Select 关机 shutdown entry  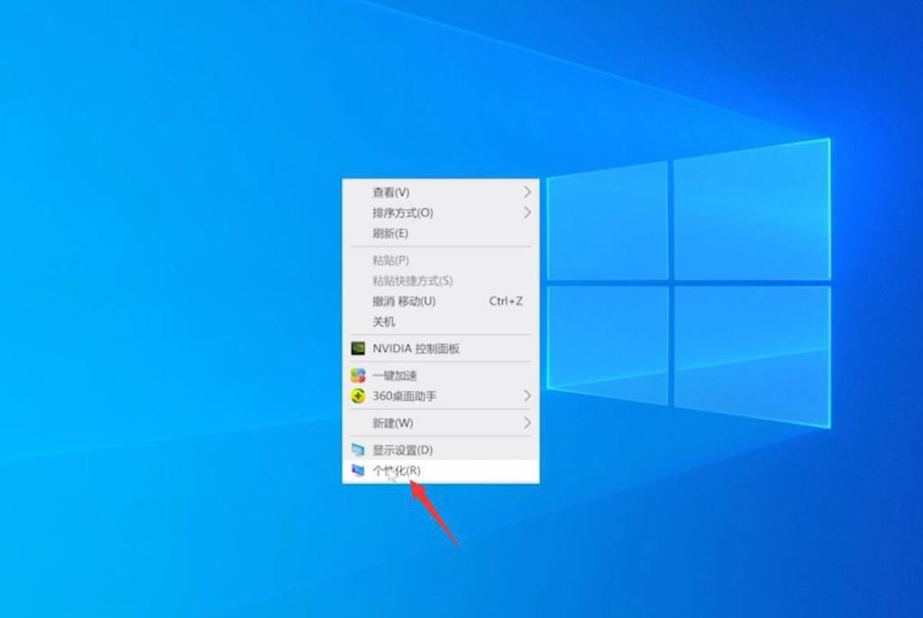(x=440, y=322)
